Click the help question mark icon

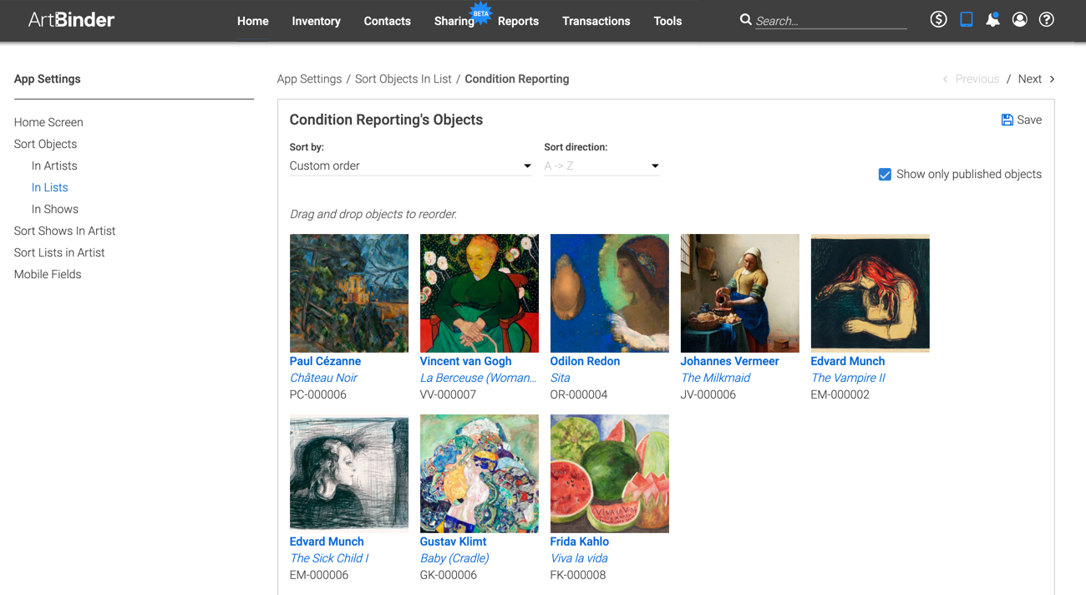(1046, 19)
